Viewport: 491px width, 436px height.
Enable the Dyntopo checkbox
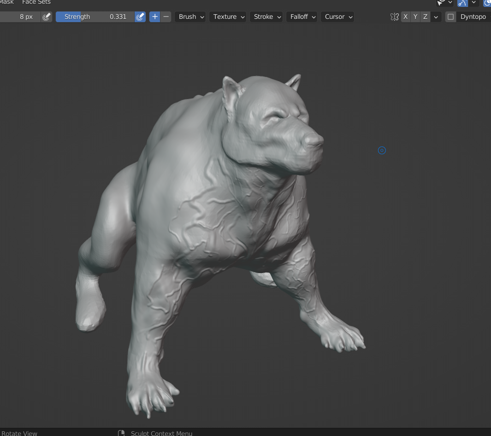[x=451, y=17]
